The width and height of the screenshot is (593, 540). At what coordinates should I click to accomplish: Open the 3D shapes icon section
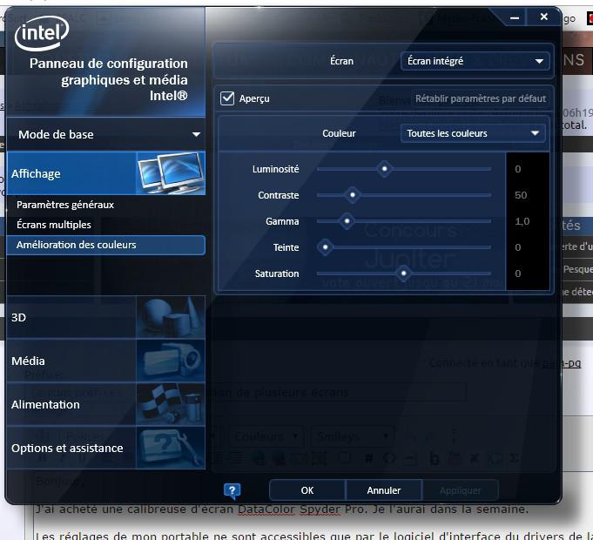tap(171, 317)
